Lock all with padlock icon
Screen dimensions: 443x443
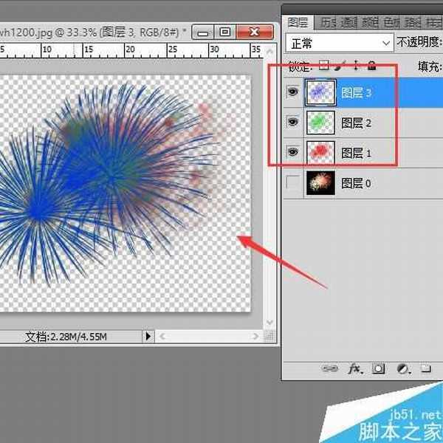(371, 65)
